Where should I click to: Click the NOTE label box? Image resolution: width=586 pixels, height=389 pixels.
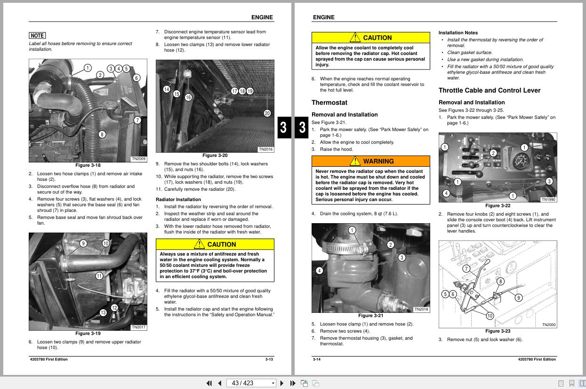click(x=37, y=36)
